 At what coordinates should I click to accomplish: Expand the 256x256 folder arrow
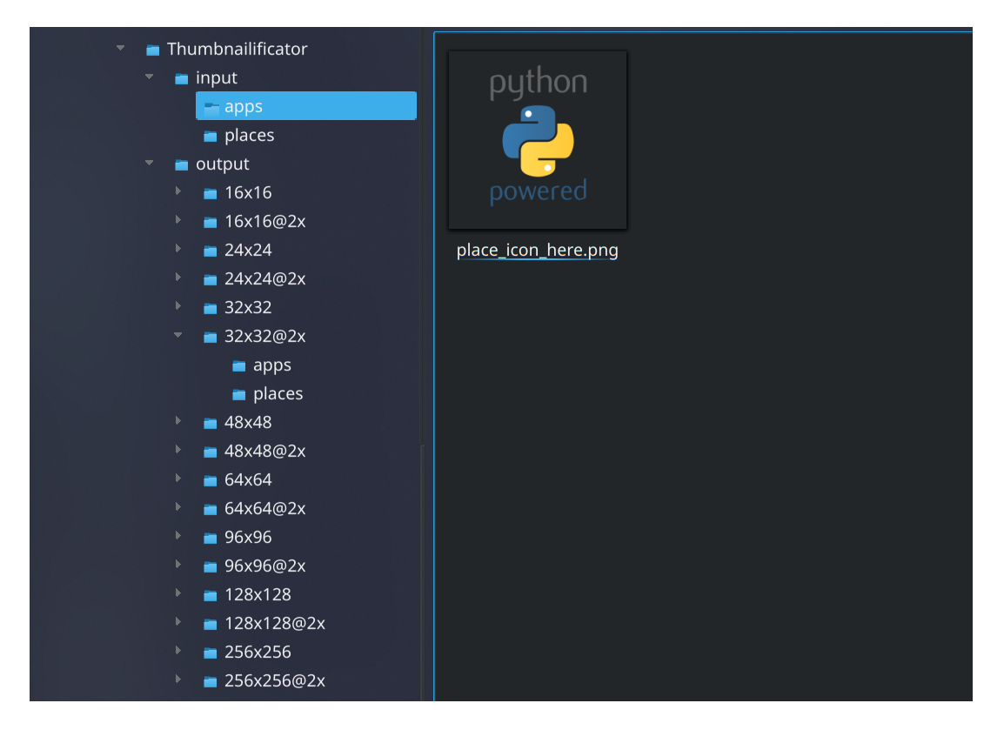(178, 651)
